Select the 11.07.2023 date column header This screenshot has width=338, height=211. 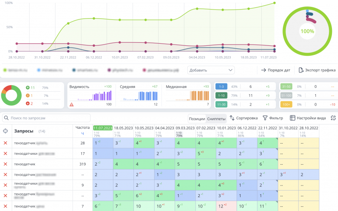click(103, 128)
